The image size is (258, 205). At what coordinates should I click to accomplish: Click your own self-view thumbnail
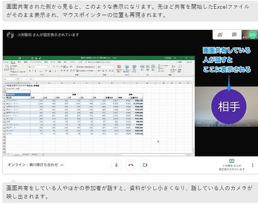click(250, 35)
